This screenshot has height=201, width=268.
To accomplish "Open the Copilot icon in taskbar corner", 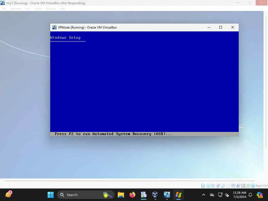I will point(260,195).
